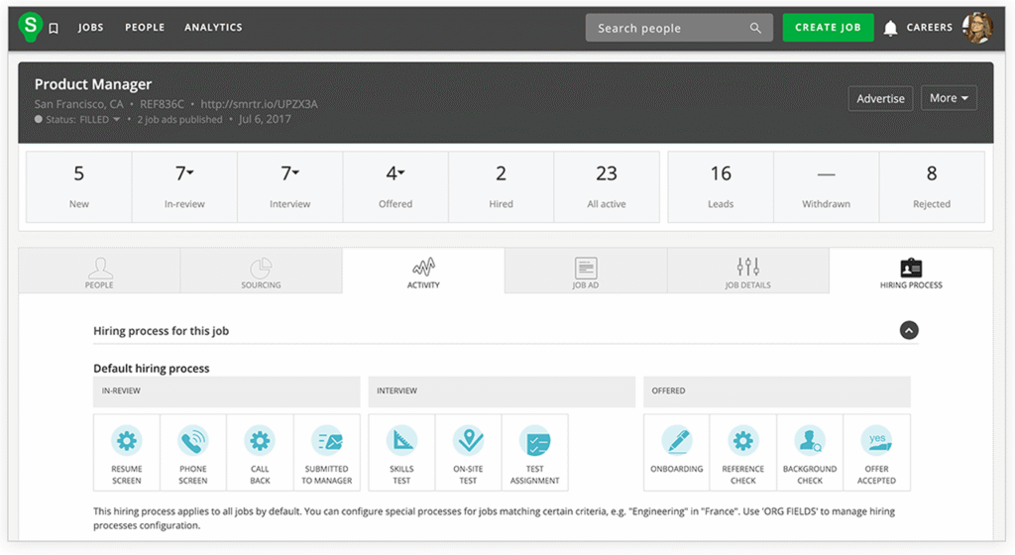Click the Default hiring process heading

[x=152, y=368]
